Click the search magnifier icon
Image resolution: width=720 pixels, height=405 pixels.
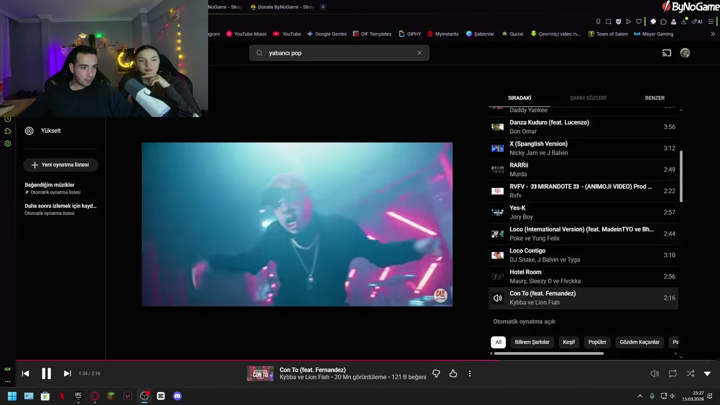pyautogui.click(x=259, y=53)
